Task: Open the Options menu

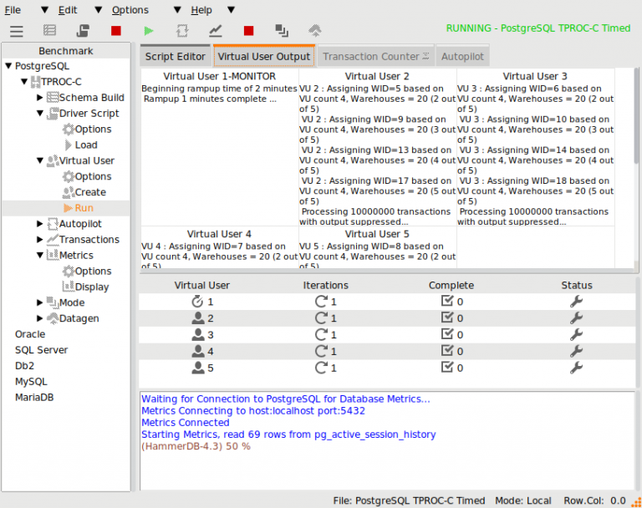Action: pos(130,10)
